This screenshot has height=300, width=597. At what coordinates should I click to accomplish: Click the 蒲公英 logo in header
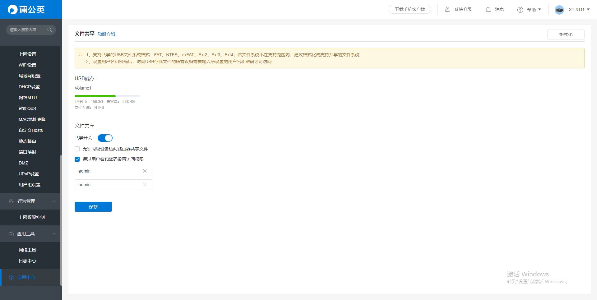point(26,10)
